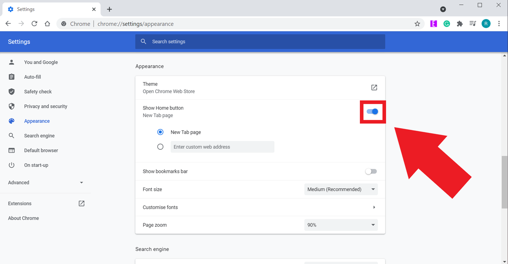508x264 pixels.
Task: Open the Extensions puzzle piece icon
Action: pyautogui.click(x=460, y=24)
